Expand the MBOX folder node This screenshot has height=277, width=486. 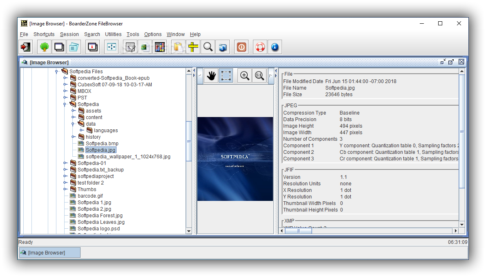[65, 91]
